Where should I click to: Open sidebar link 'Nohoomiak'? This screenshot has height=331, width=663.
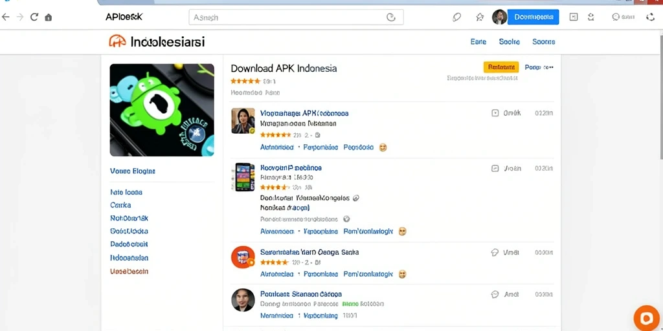coord(129,219)
